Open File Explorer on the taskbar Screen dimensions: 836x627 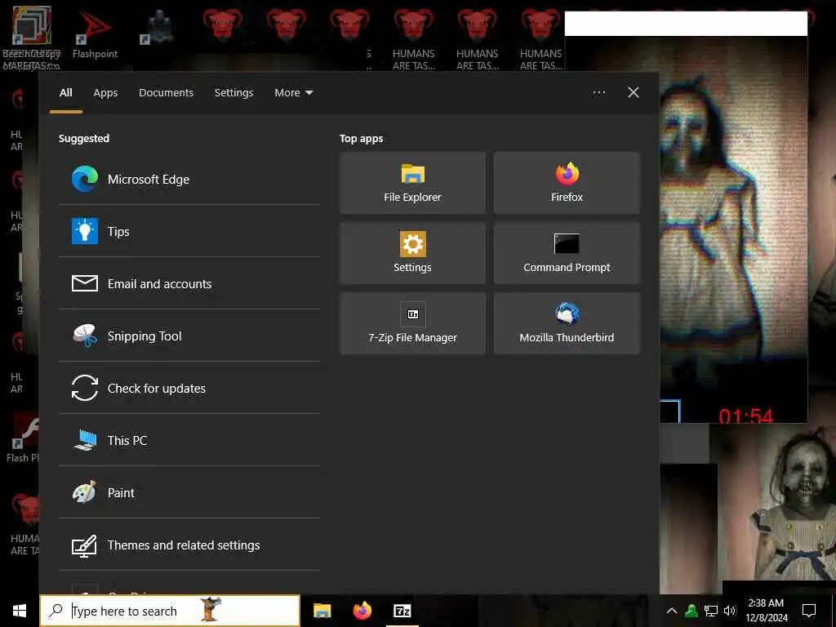coord(322,611)
